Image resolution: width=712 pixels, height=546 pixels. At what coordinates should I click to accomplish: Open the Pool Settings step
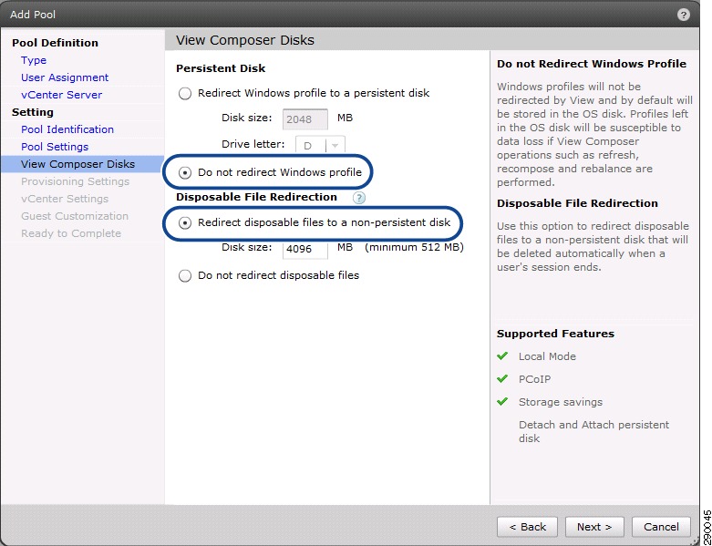[55, 147]
